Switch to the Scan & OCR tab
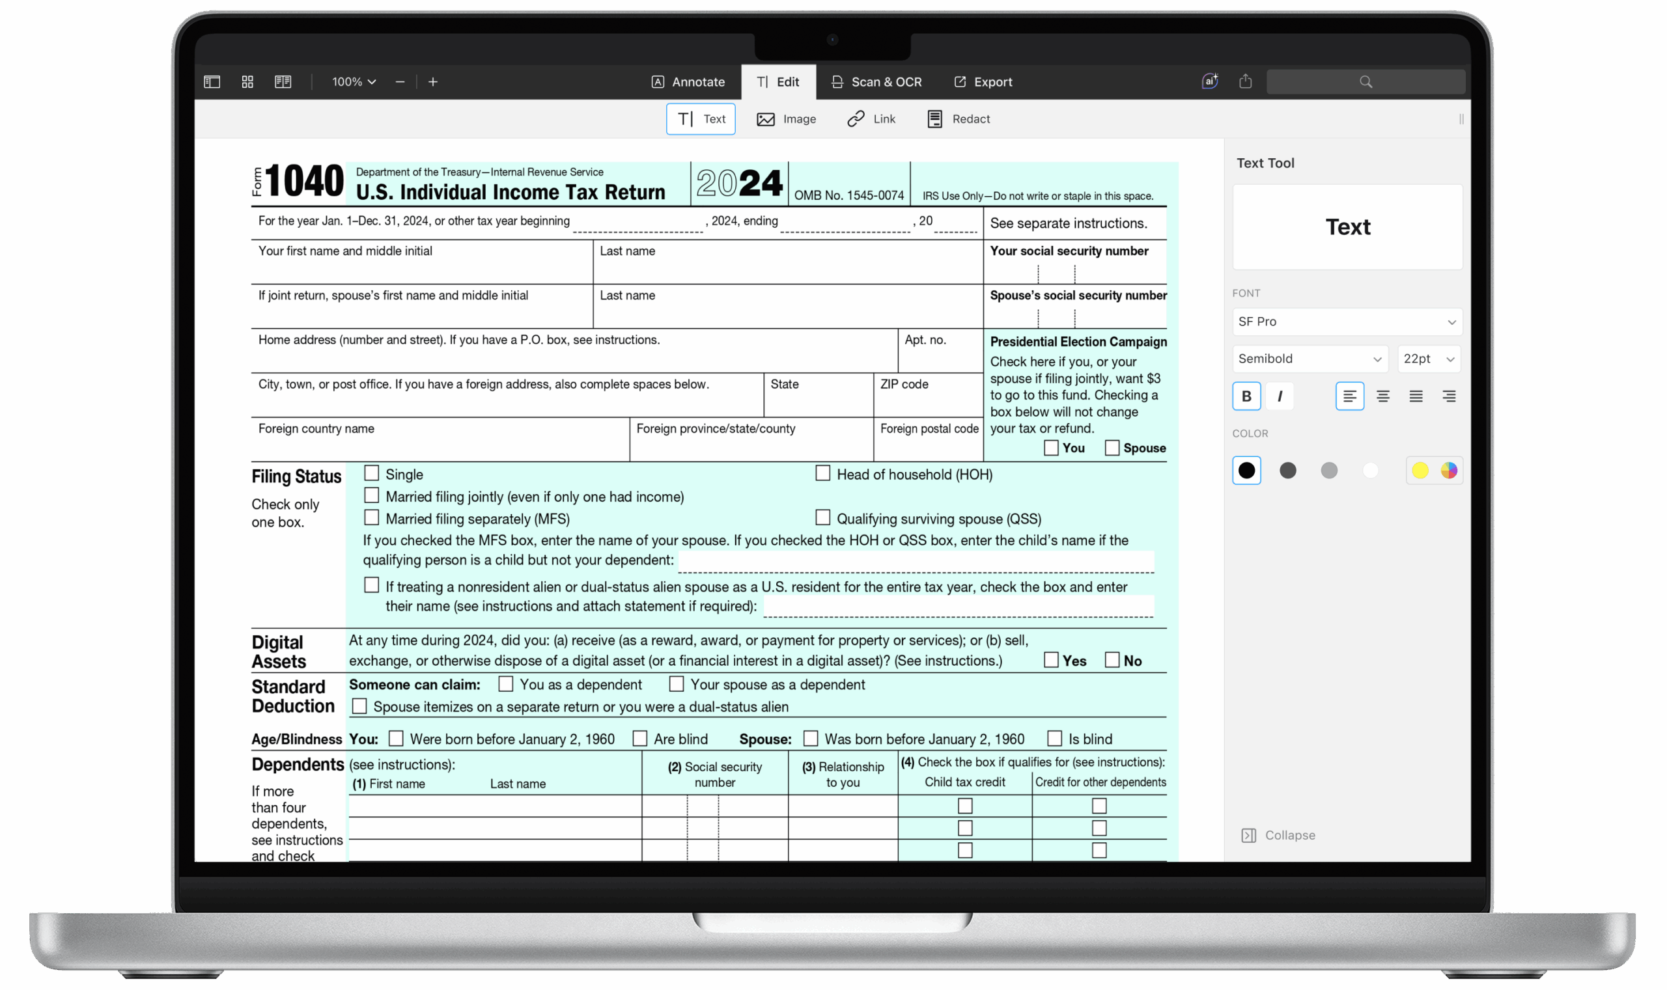This screenshot has height=990, width=1667. click(x=877, y=81)
